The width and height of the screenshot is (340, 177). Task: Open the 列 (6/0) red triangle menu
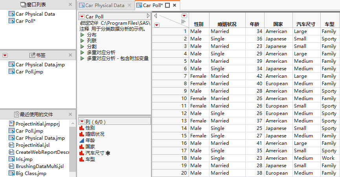point(82,122)
